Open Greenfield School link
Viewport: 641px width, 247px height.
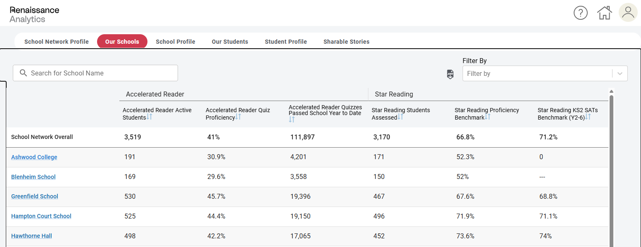click(x=35, y=196)
